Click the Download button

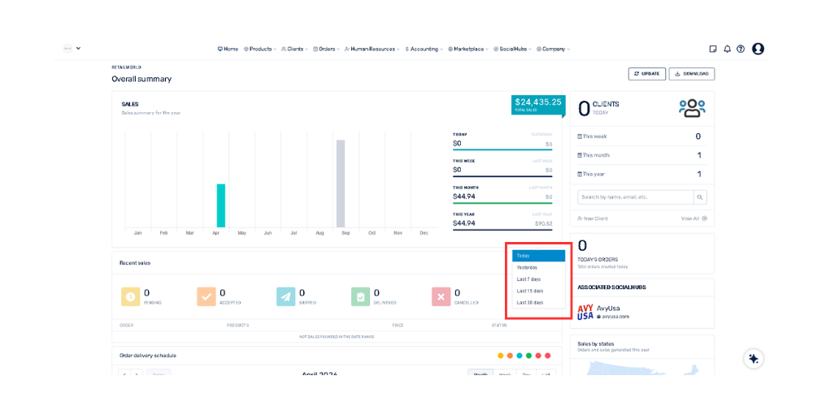(x=691, y=74)
